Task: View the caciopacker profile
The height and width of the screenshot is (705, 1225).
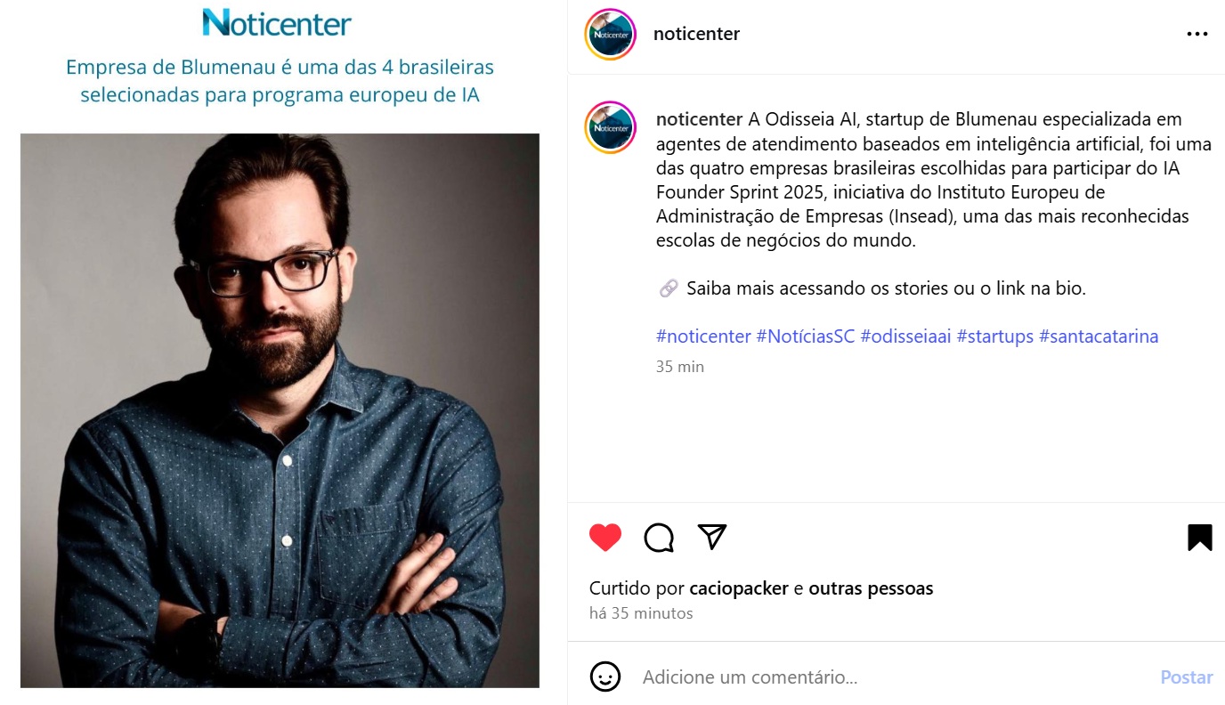Action: coord(739,588)
